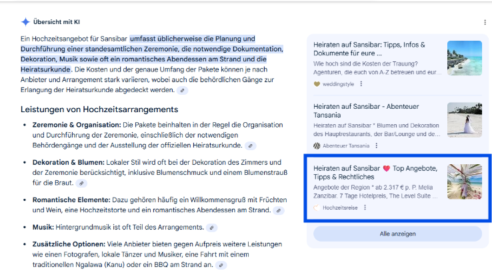Click the bold 'Dekoration & Blumen:' text
The width and height of the screenshot is (492, 279).
point(69,162)
